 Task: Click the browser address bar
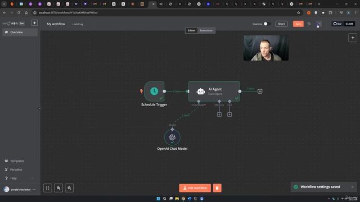pos(165,12)
